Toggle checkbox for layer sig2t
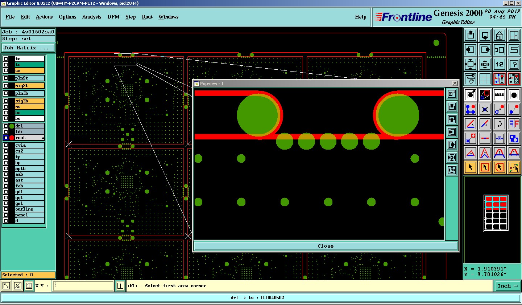The height and width of the screenshot is (305, 522). 6,86
